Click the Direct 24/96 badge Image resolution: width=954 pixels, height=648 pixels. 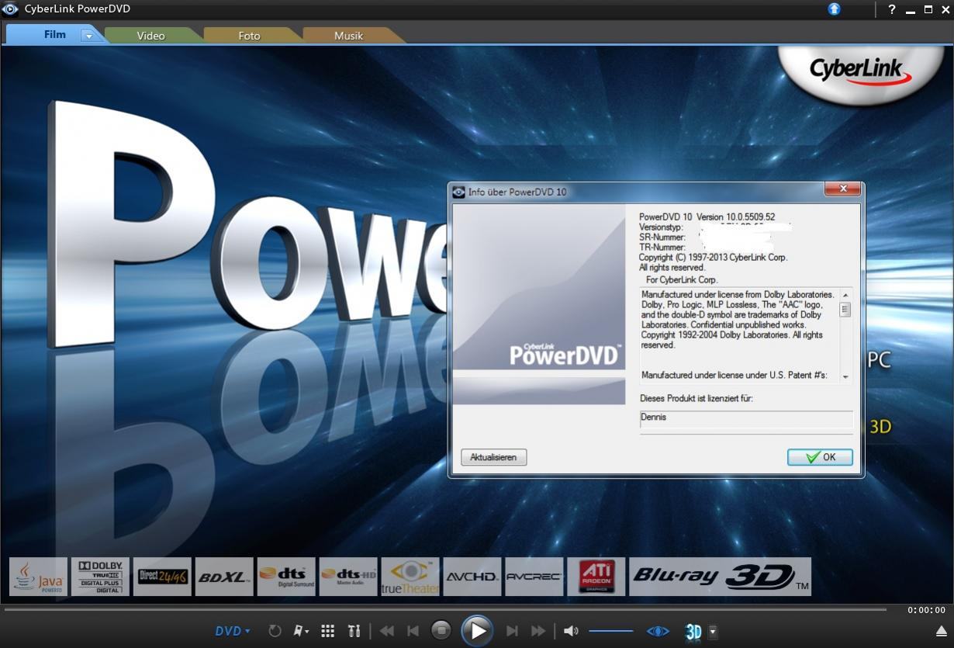pyautogui.click(x=162, y=577)
